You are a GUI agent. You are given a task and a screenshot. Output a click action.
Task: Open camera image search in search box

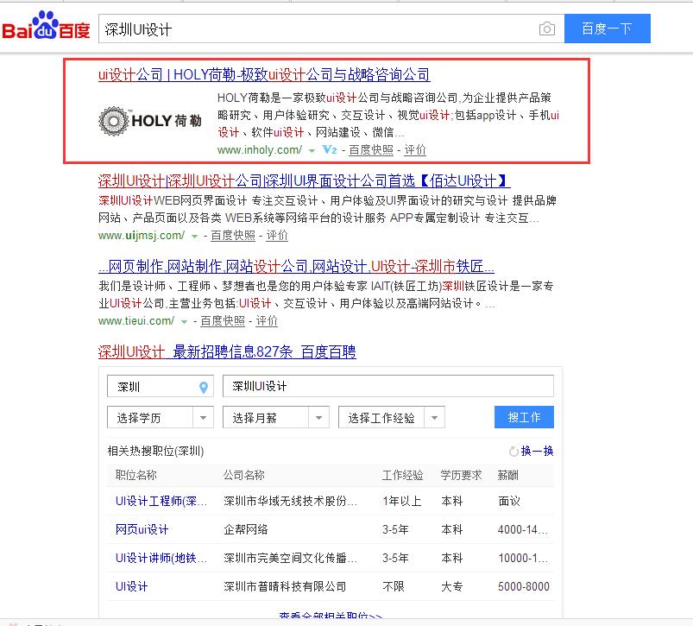click(546, 28)
